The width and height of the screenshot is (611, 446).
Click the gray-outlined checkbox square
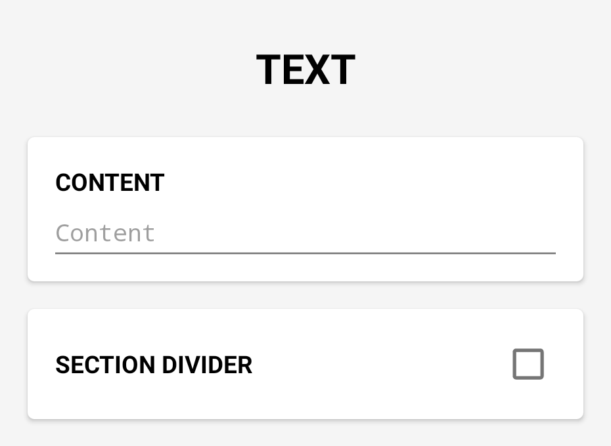point(528,364)
